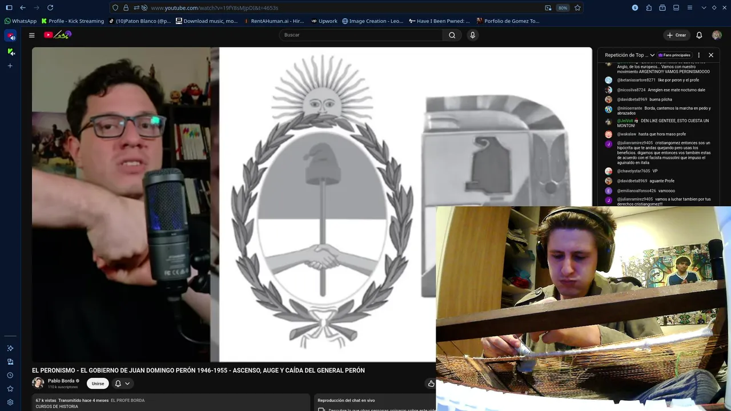Start voice search with microphone icon
Viewport: 731px width, 411px height.
coord(472,35)
